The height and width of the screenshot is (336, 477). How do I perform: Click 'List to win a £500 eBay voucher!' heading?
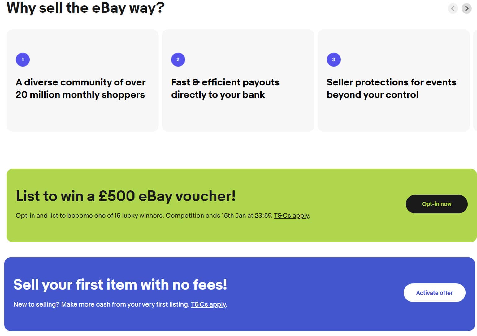coord(126,196)
